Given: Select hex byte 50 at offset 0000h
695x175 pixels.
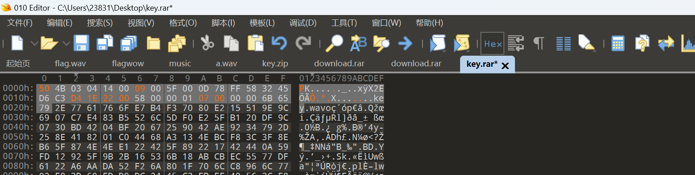Looking at the screenshot, I should (x=44, y=88).
